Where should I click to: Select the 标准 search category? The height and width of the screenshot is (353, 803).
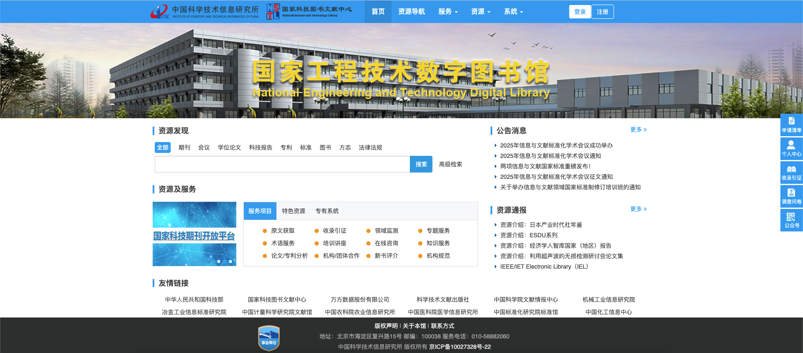coord(306,147)
